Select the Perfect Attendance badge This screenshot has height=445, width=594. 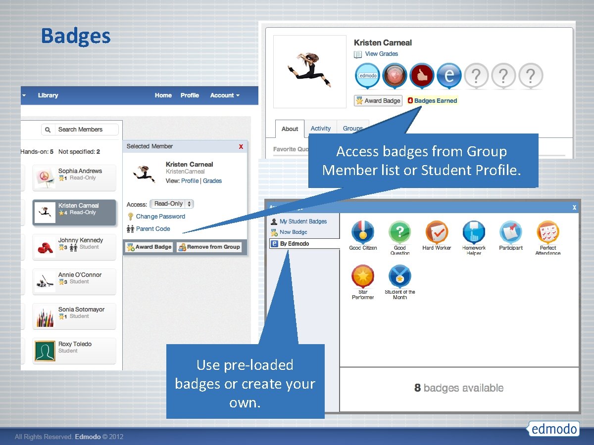548,231
